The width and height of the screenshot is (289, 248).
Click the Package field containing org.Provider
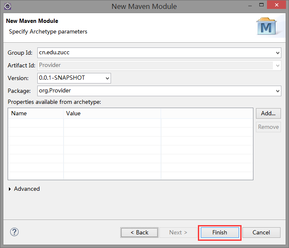159,91
